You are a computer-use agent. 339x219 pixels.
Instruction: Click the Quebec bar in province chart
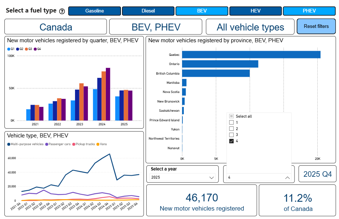coord(251,55)
